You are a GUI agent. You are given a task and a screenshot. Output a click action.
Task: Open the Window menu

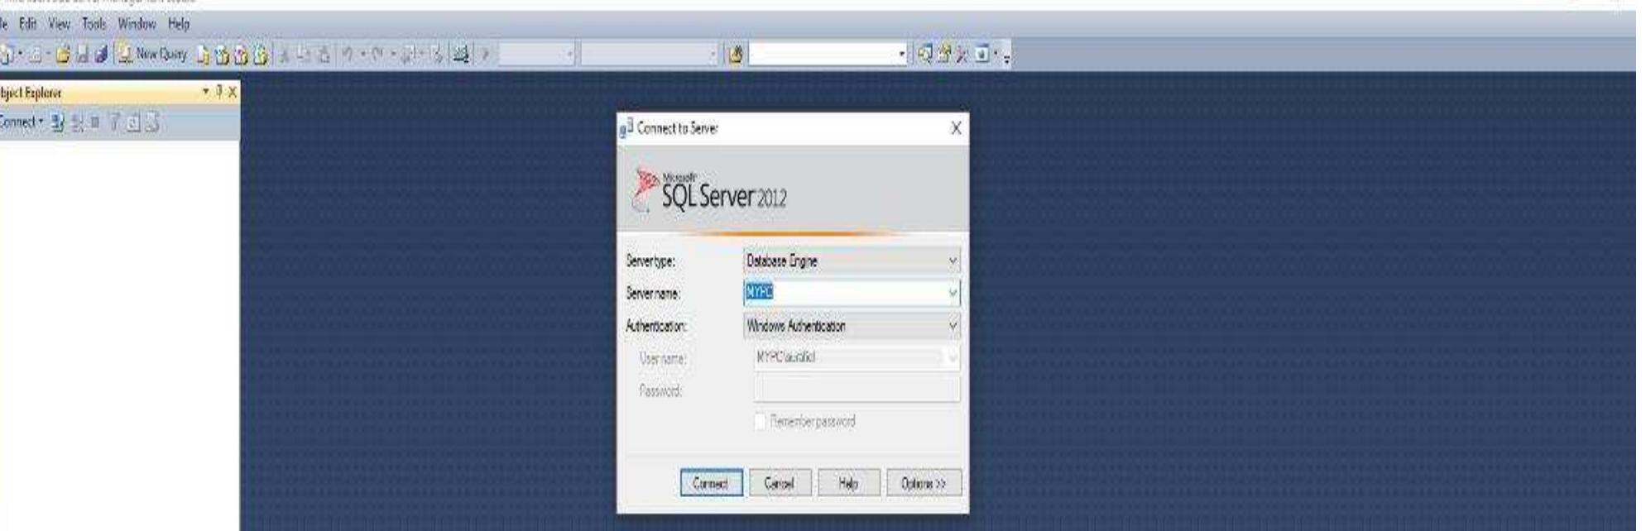[x=137, y=24]
